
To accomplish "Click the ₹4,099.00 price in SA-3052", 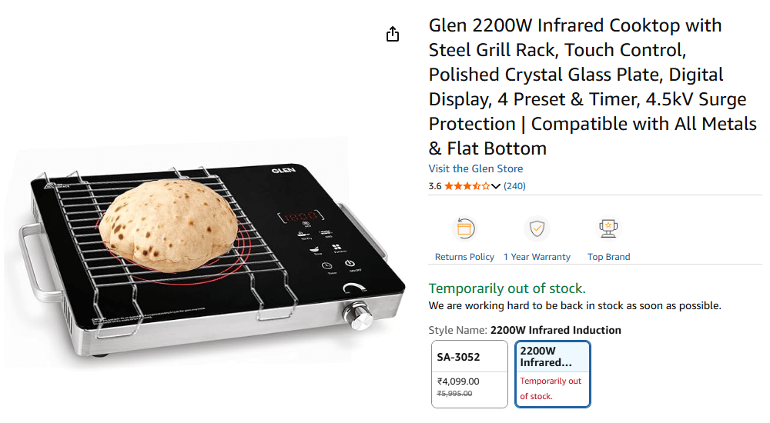I will 458,381.
